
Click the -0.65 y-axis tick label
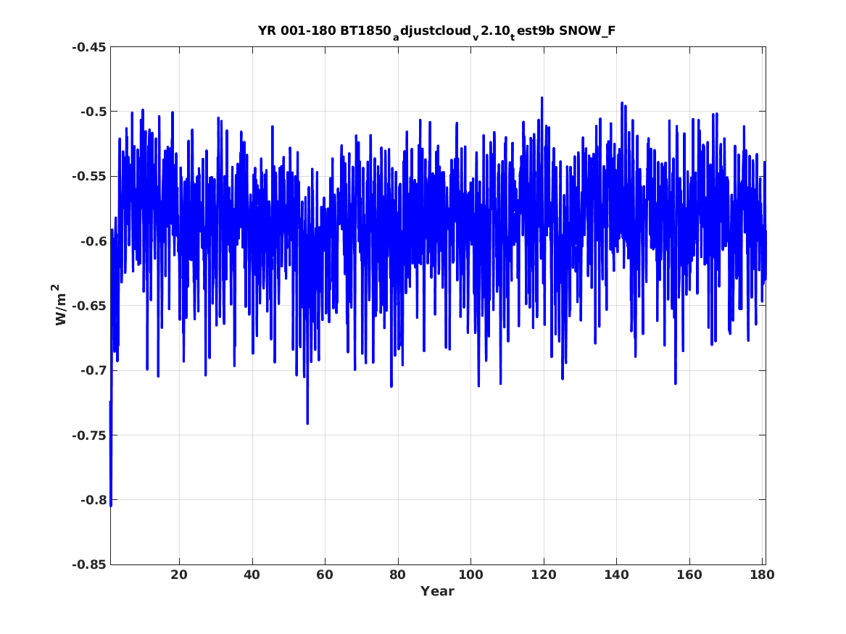coord(89,306)
